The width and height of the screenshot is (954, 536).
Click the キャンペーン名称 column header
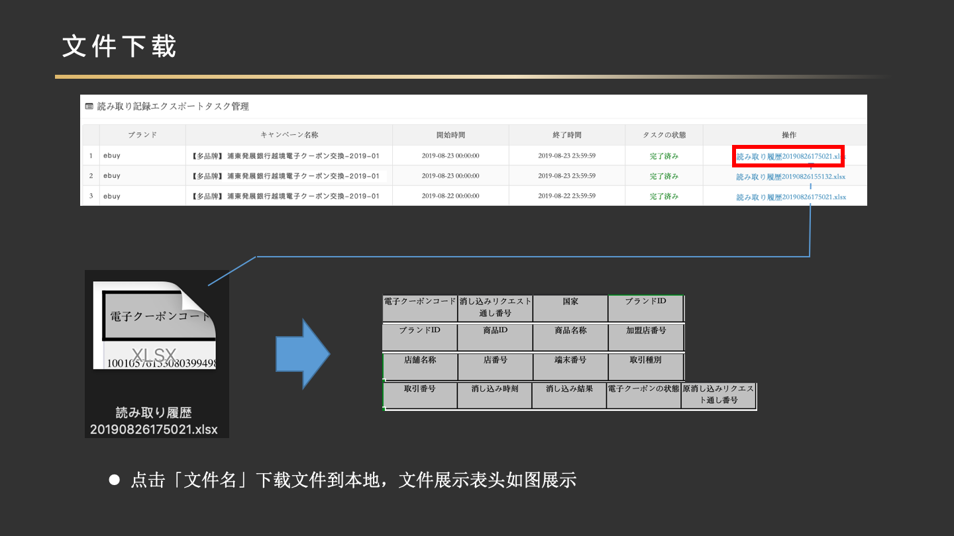tap(290, 135)
